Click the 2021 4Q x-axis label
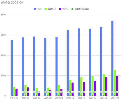121x100 pixels. (x=115, y=98)
